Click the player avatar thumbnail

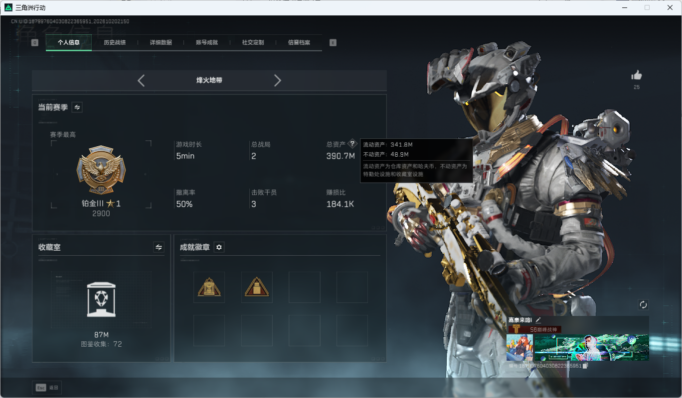click(519, 347)
